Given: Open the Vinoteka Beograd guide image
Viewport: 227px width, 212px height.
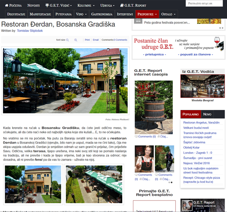Looking at the screenshot, I should point(203,86).
